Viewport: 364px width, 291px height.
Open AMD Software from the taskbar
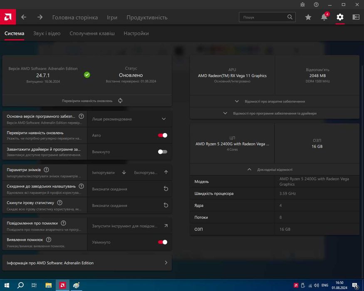coord(62,285)
